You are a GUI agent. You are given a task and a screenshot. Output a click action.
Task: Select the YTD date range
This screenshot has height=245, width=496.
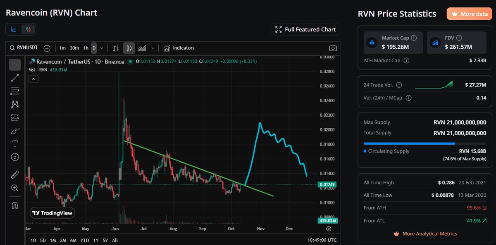[84, 240]
